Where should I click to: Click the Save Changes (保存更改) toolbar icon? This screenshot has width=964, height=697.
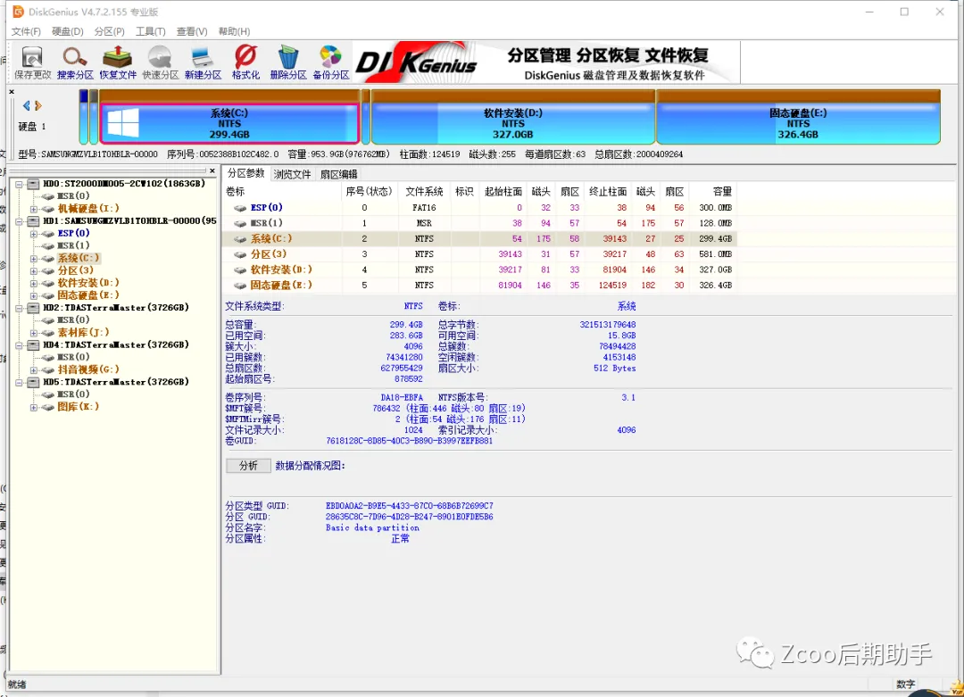[32, 62]
